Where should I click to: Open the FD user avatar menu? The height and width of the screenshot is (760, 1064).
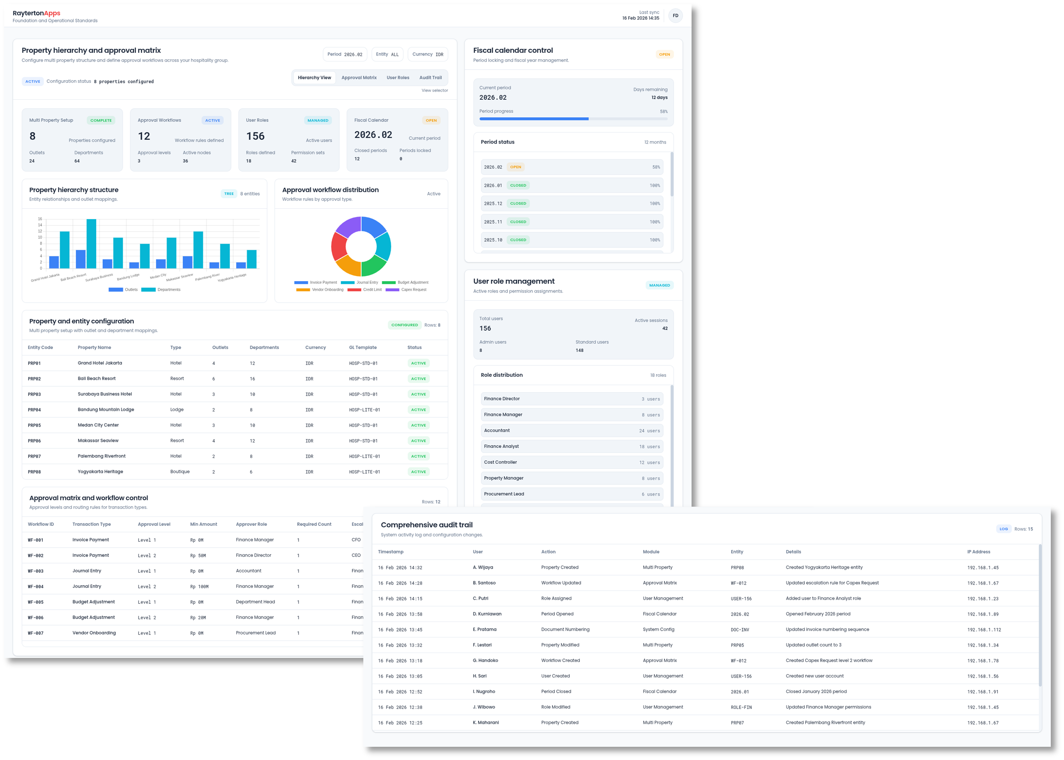[x=675, y=15]
